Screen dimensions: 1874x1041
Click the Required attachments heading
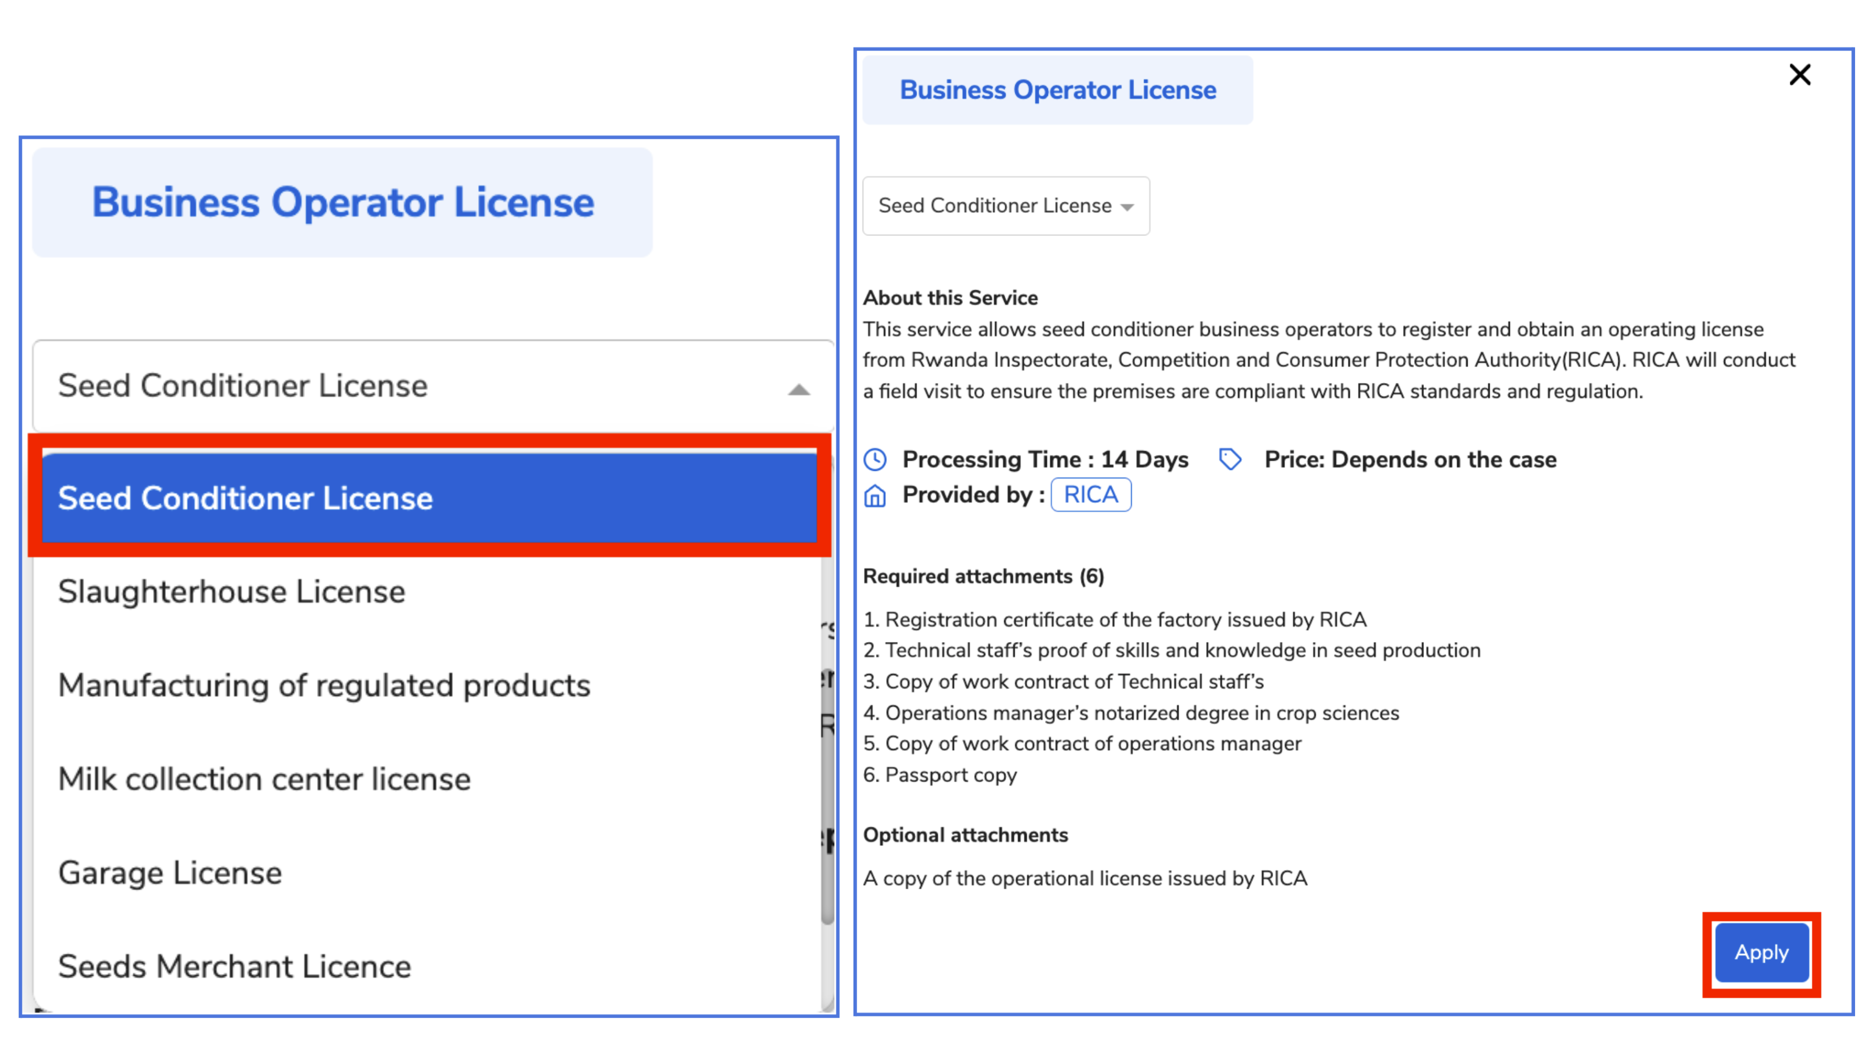click(983, 576)
